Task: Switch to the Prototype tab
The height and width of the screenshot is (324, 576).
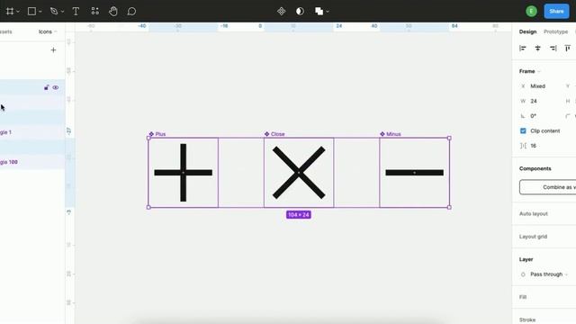Action: [556, 31]
